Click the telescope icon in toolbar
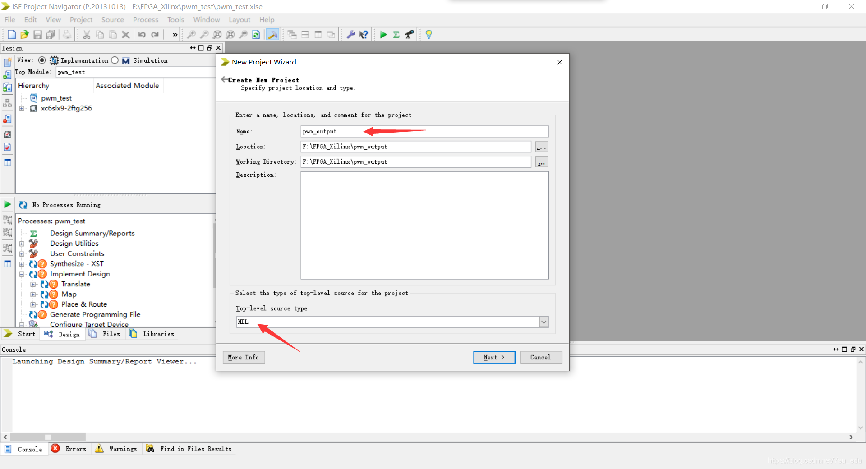Image resolution: width=866 pixels, height=469 pixels. click(x=409, y=35)
